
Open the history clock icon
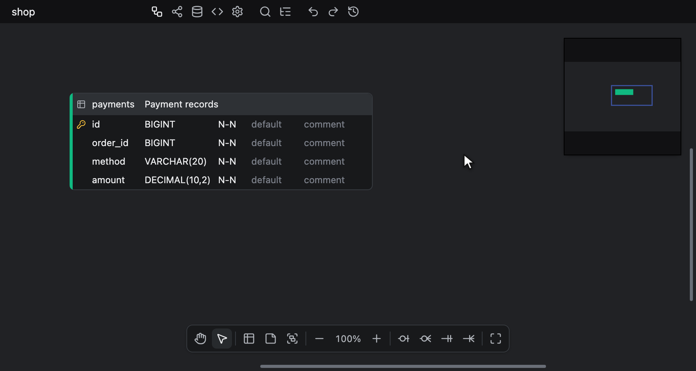click(x=353, y=12)
